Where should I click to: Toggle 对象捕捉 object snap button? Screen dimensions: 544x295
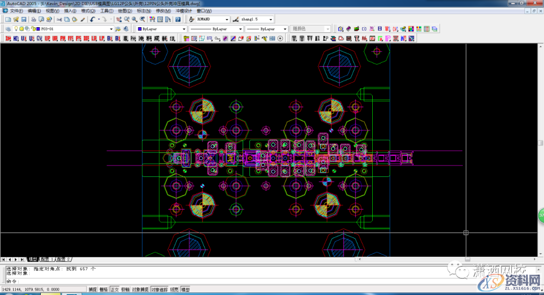[140, 289]
